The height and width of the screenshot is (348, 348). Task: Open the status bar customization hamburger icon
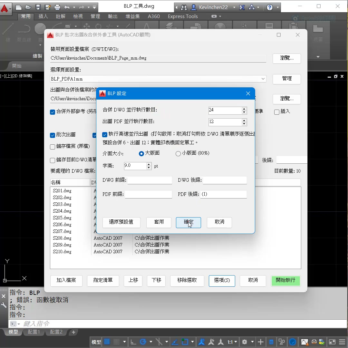(342, 342)
